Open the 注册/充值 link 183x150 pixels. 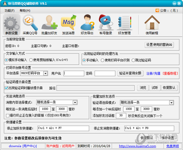(x=153, y=73)
